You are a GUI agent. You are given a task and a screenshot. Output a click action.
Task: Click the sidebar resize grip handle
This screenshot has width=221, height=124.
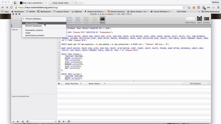coord(56,122)
